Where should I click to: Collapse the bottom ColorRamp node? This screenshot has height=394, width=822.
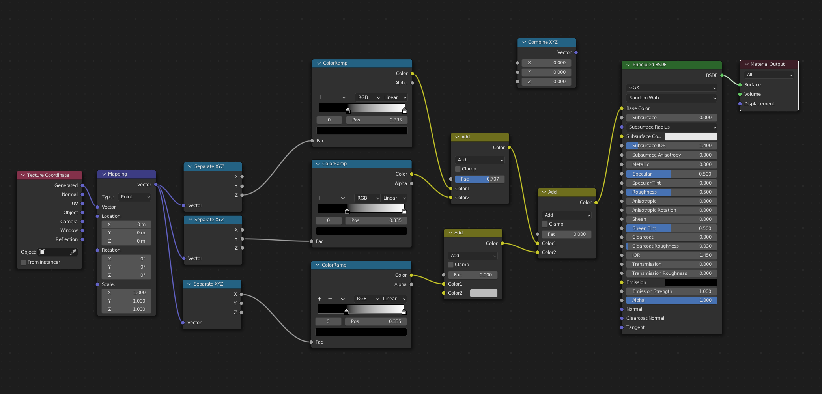click(x=318, y=265)
